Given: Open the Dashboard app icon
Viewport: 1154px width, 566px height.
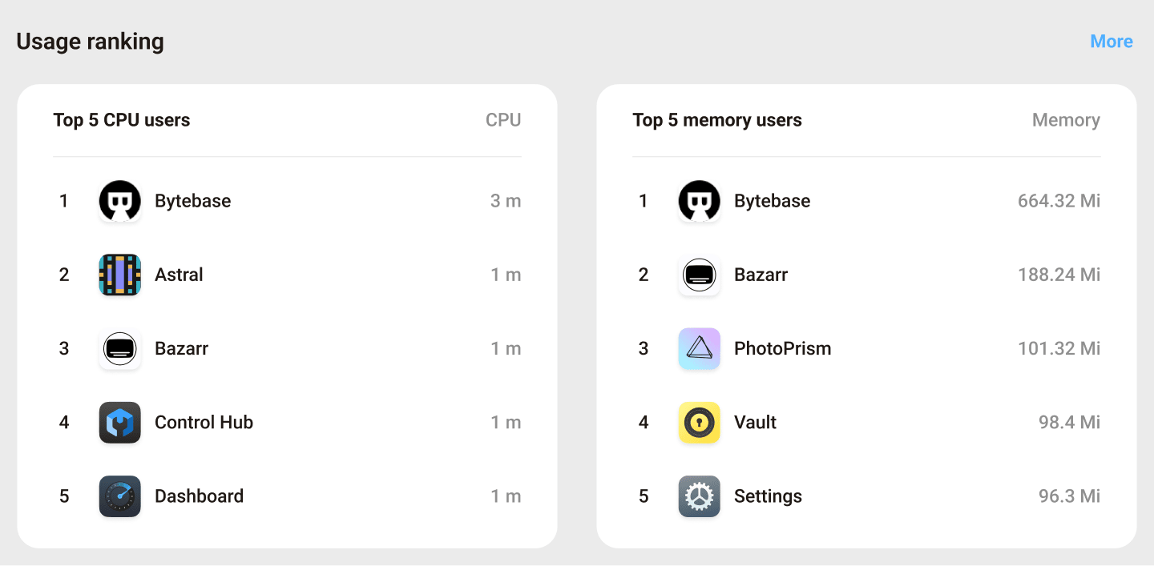Looking at the screenshot, I should 119,496.
